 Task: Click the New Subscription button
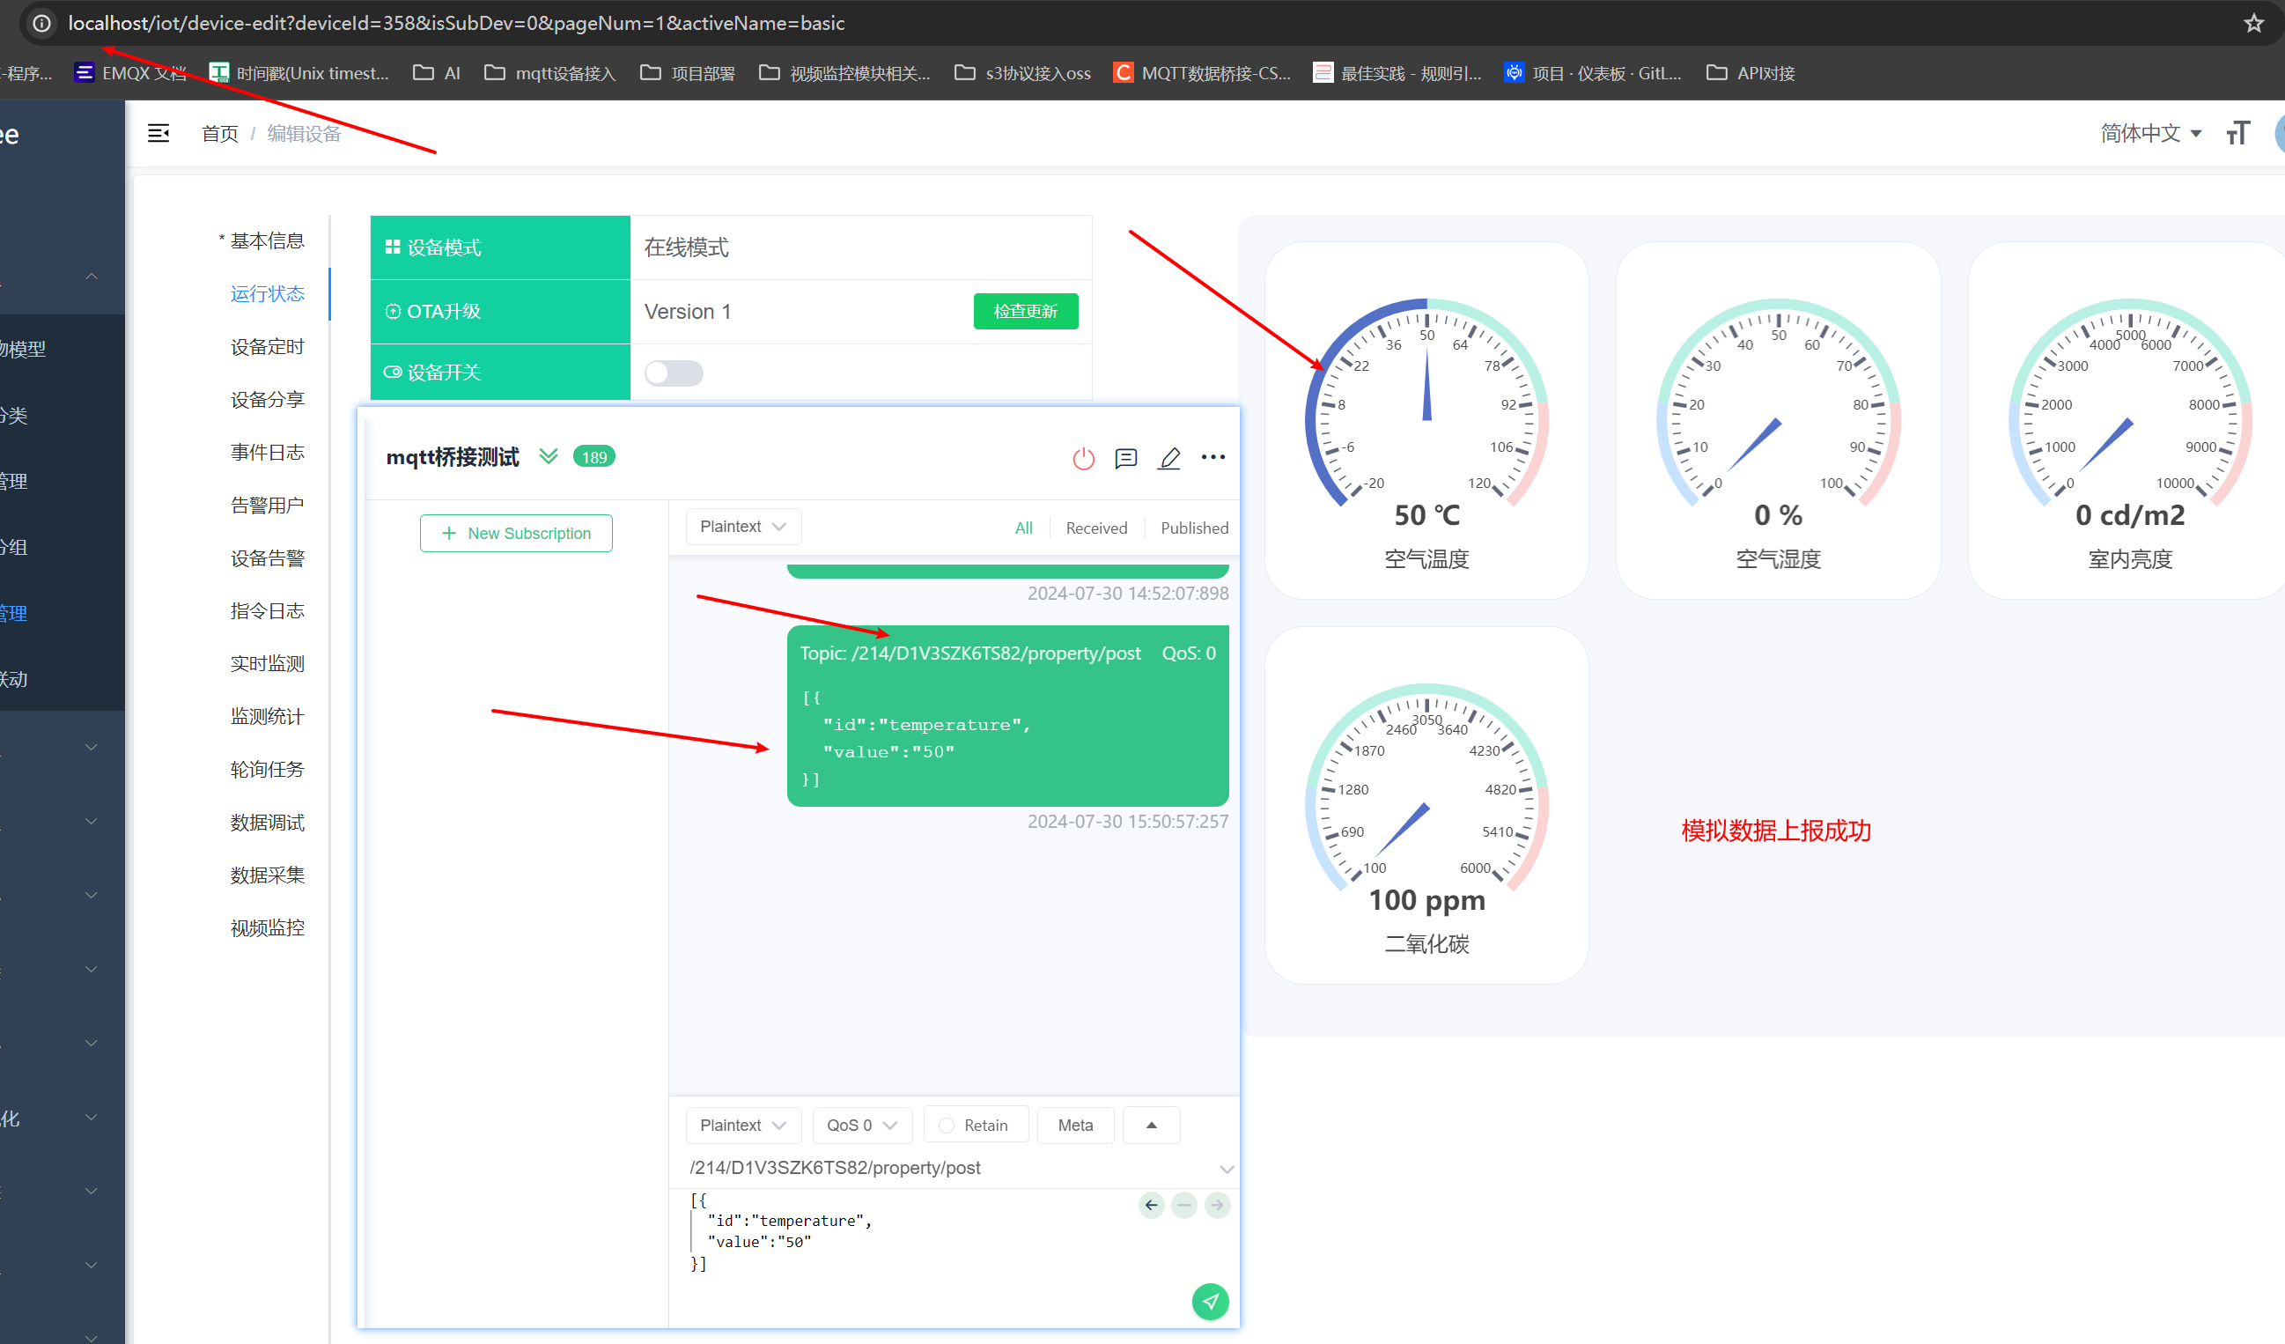pyautogui.click(x=515, y=533)
